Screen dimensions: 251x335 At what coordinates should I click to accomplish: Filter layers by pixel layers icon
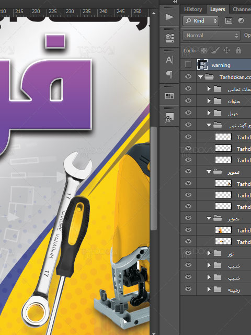click(229, 21)
